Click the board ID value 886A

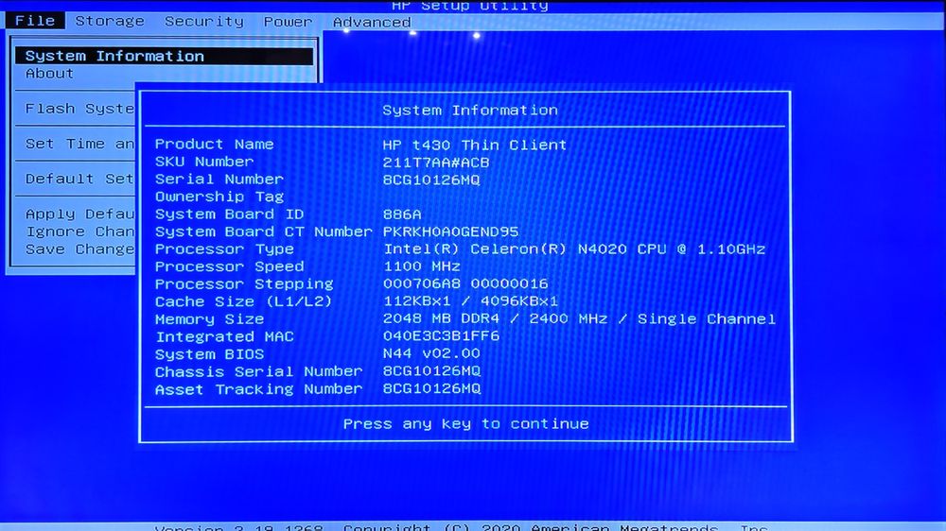click(402, 214)
